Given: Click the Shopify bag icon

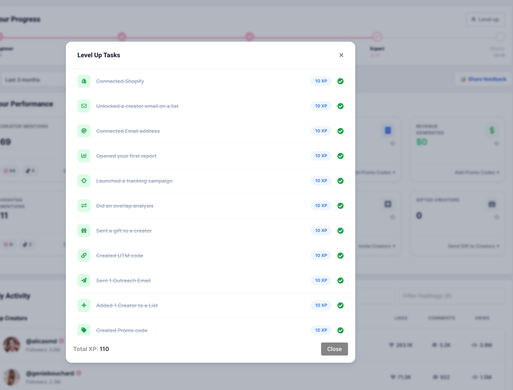Looking at the screenshot, I should (84, 81).
